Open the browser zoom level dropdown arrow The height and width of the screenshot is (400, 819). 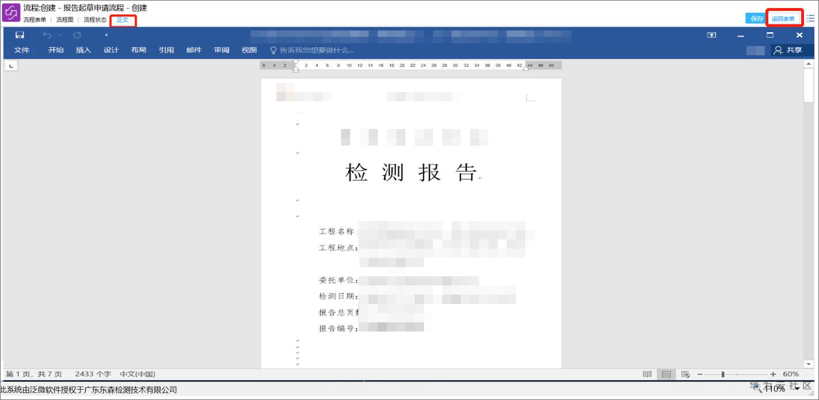(797, 389)
